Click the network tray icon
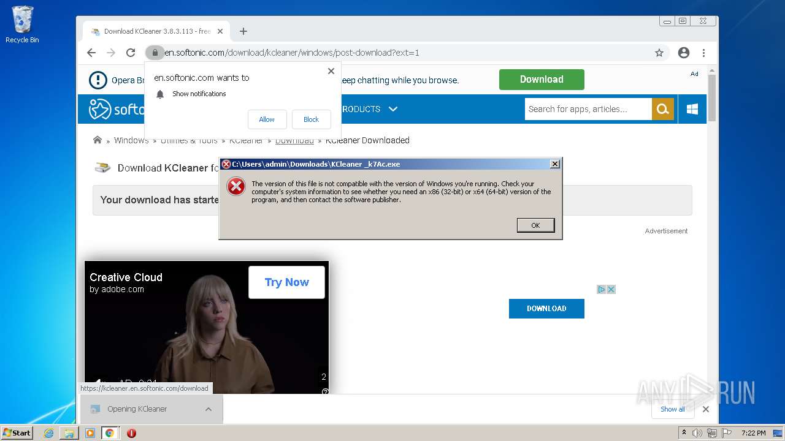The image size is (785, 441). click(712, 433)
